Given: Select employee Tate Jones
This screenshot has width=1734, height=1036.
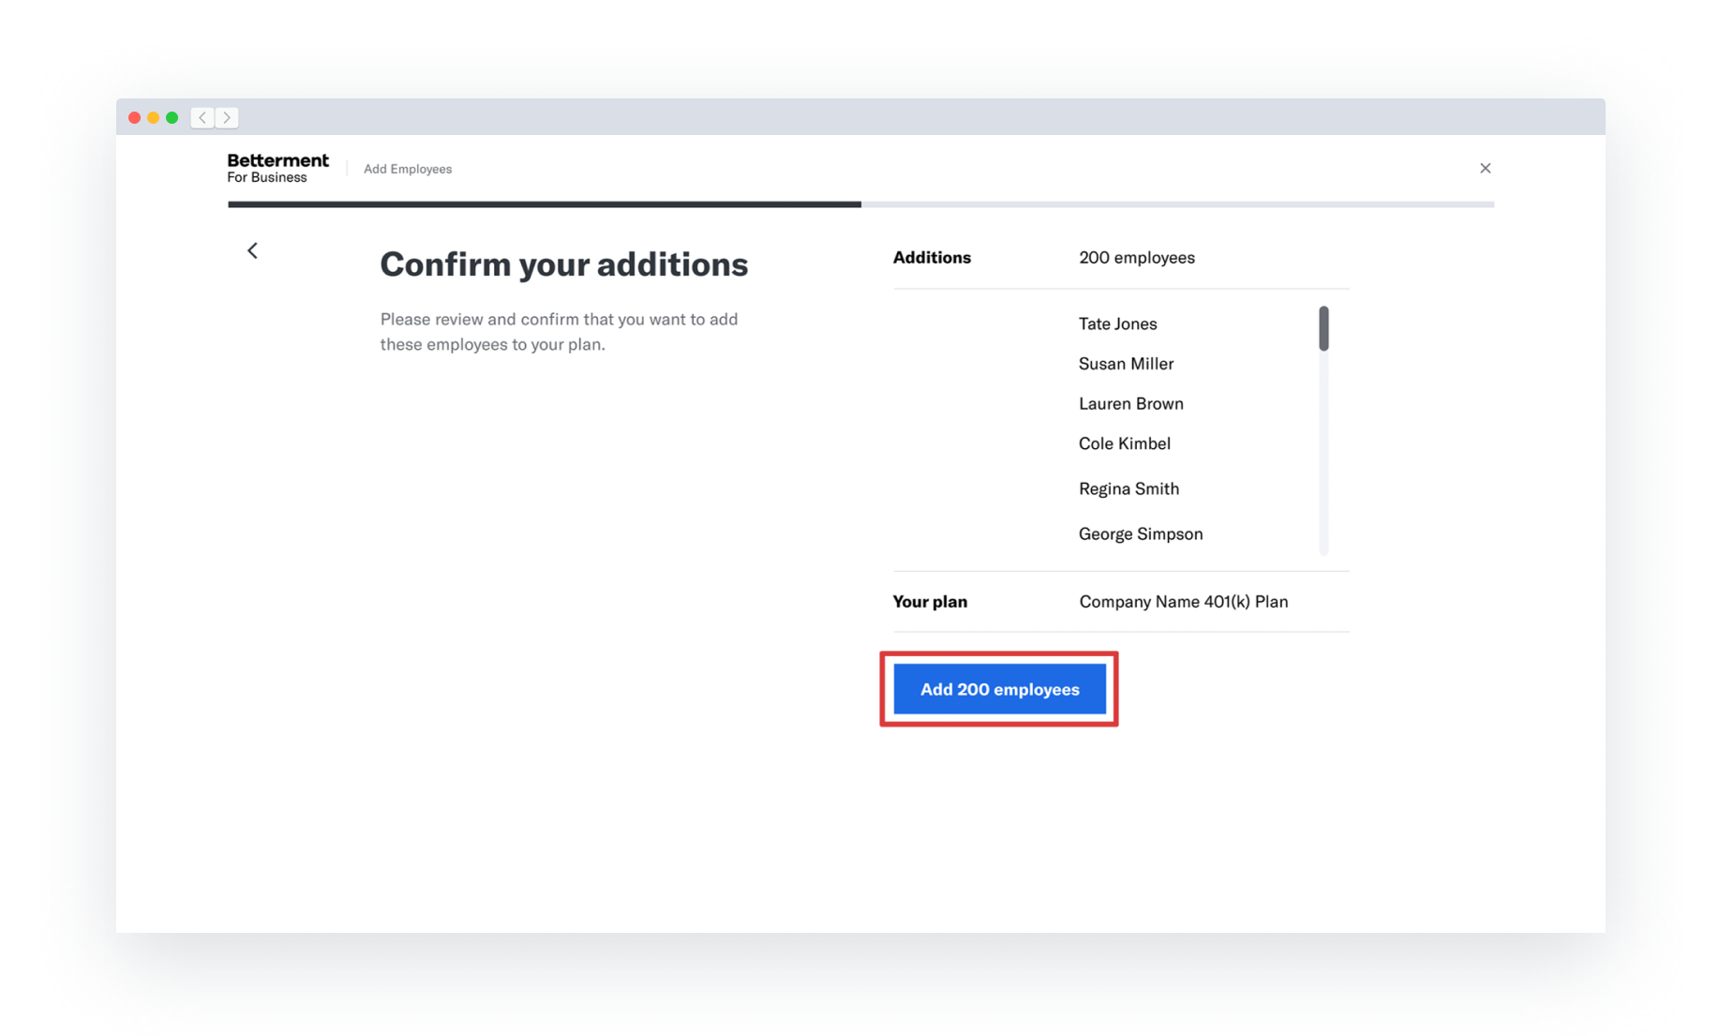Looking at the screenshot, I should pos(1117,323).
